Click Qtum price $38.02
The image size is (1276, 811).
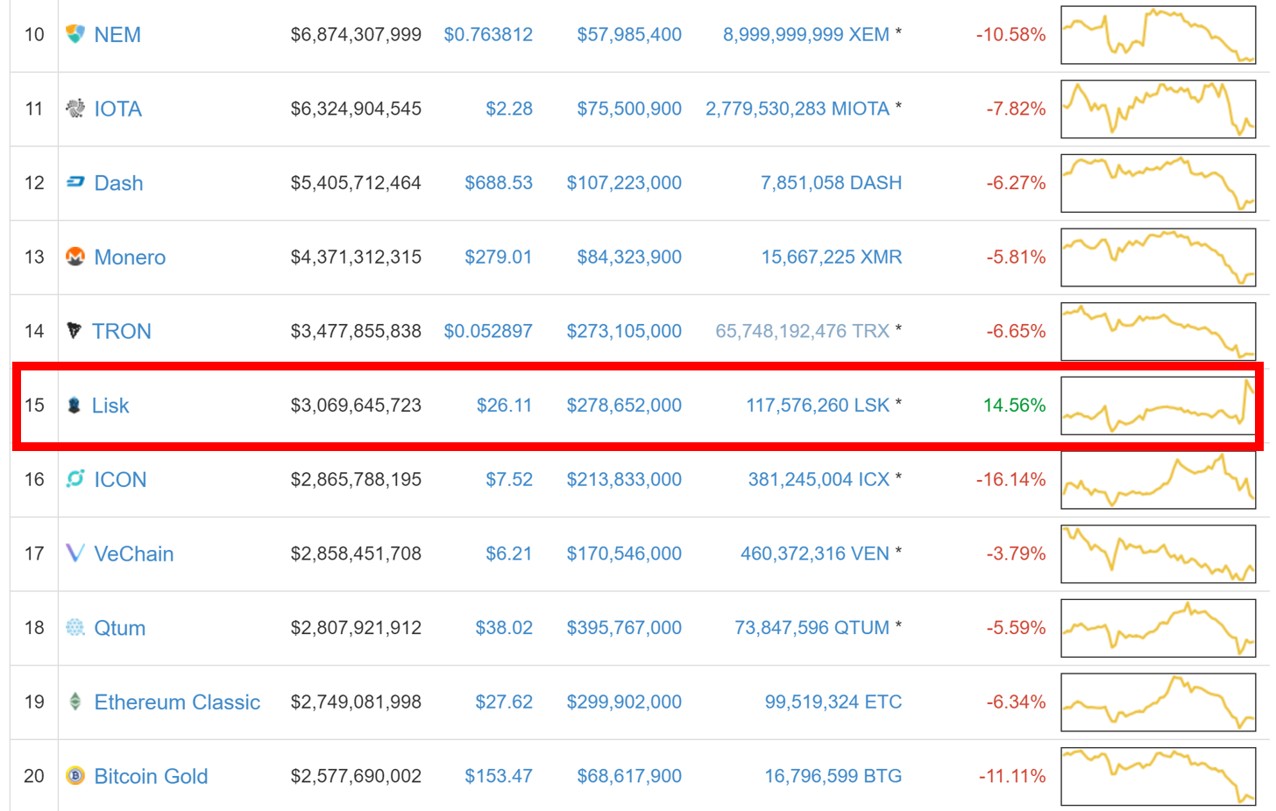pyautogui.click(x=504, y=628)
